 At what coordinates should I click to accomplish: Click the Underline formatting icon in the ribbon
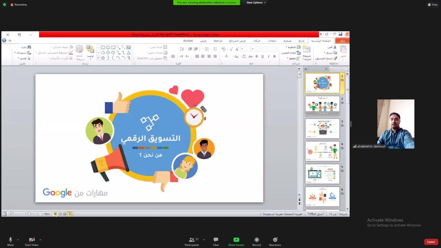[263, 56]
